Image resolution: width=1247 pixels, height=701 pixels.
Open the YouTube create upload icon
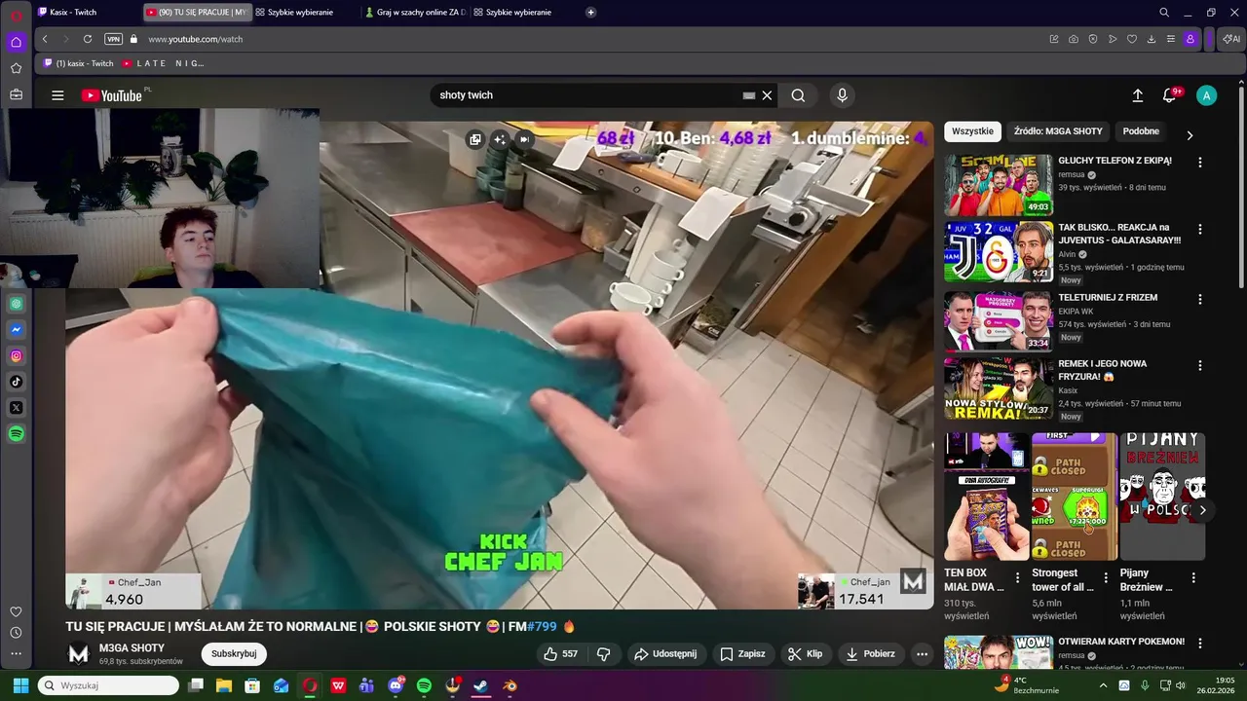click(x=1137, y=95)
